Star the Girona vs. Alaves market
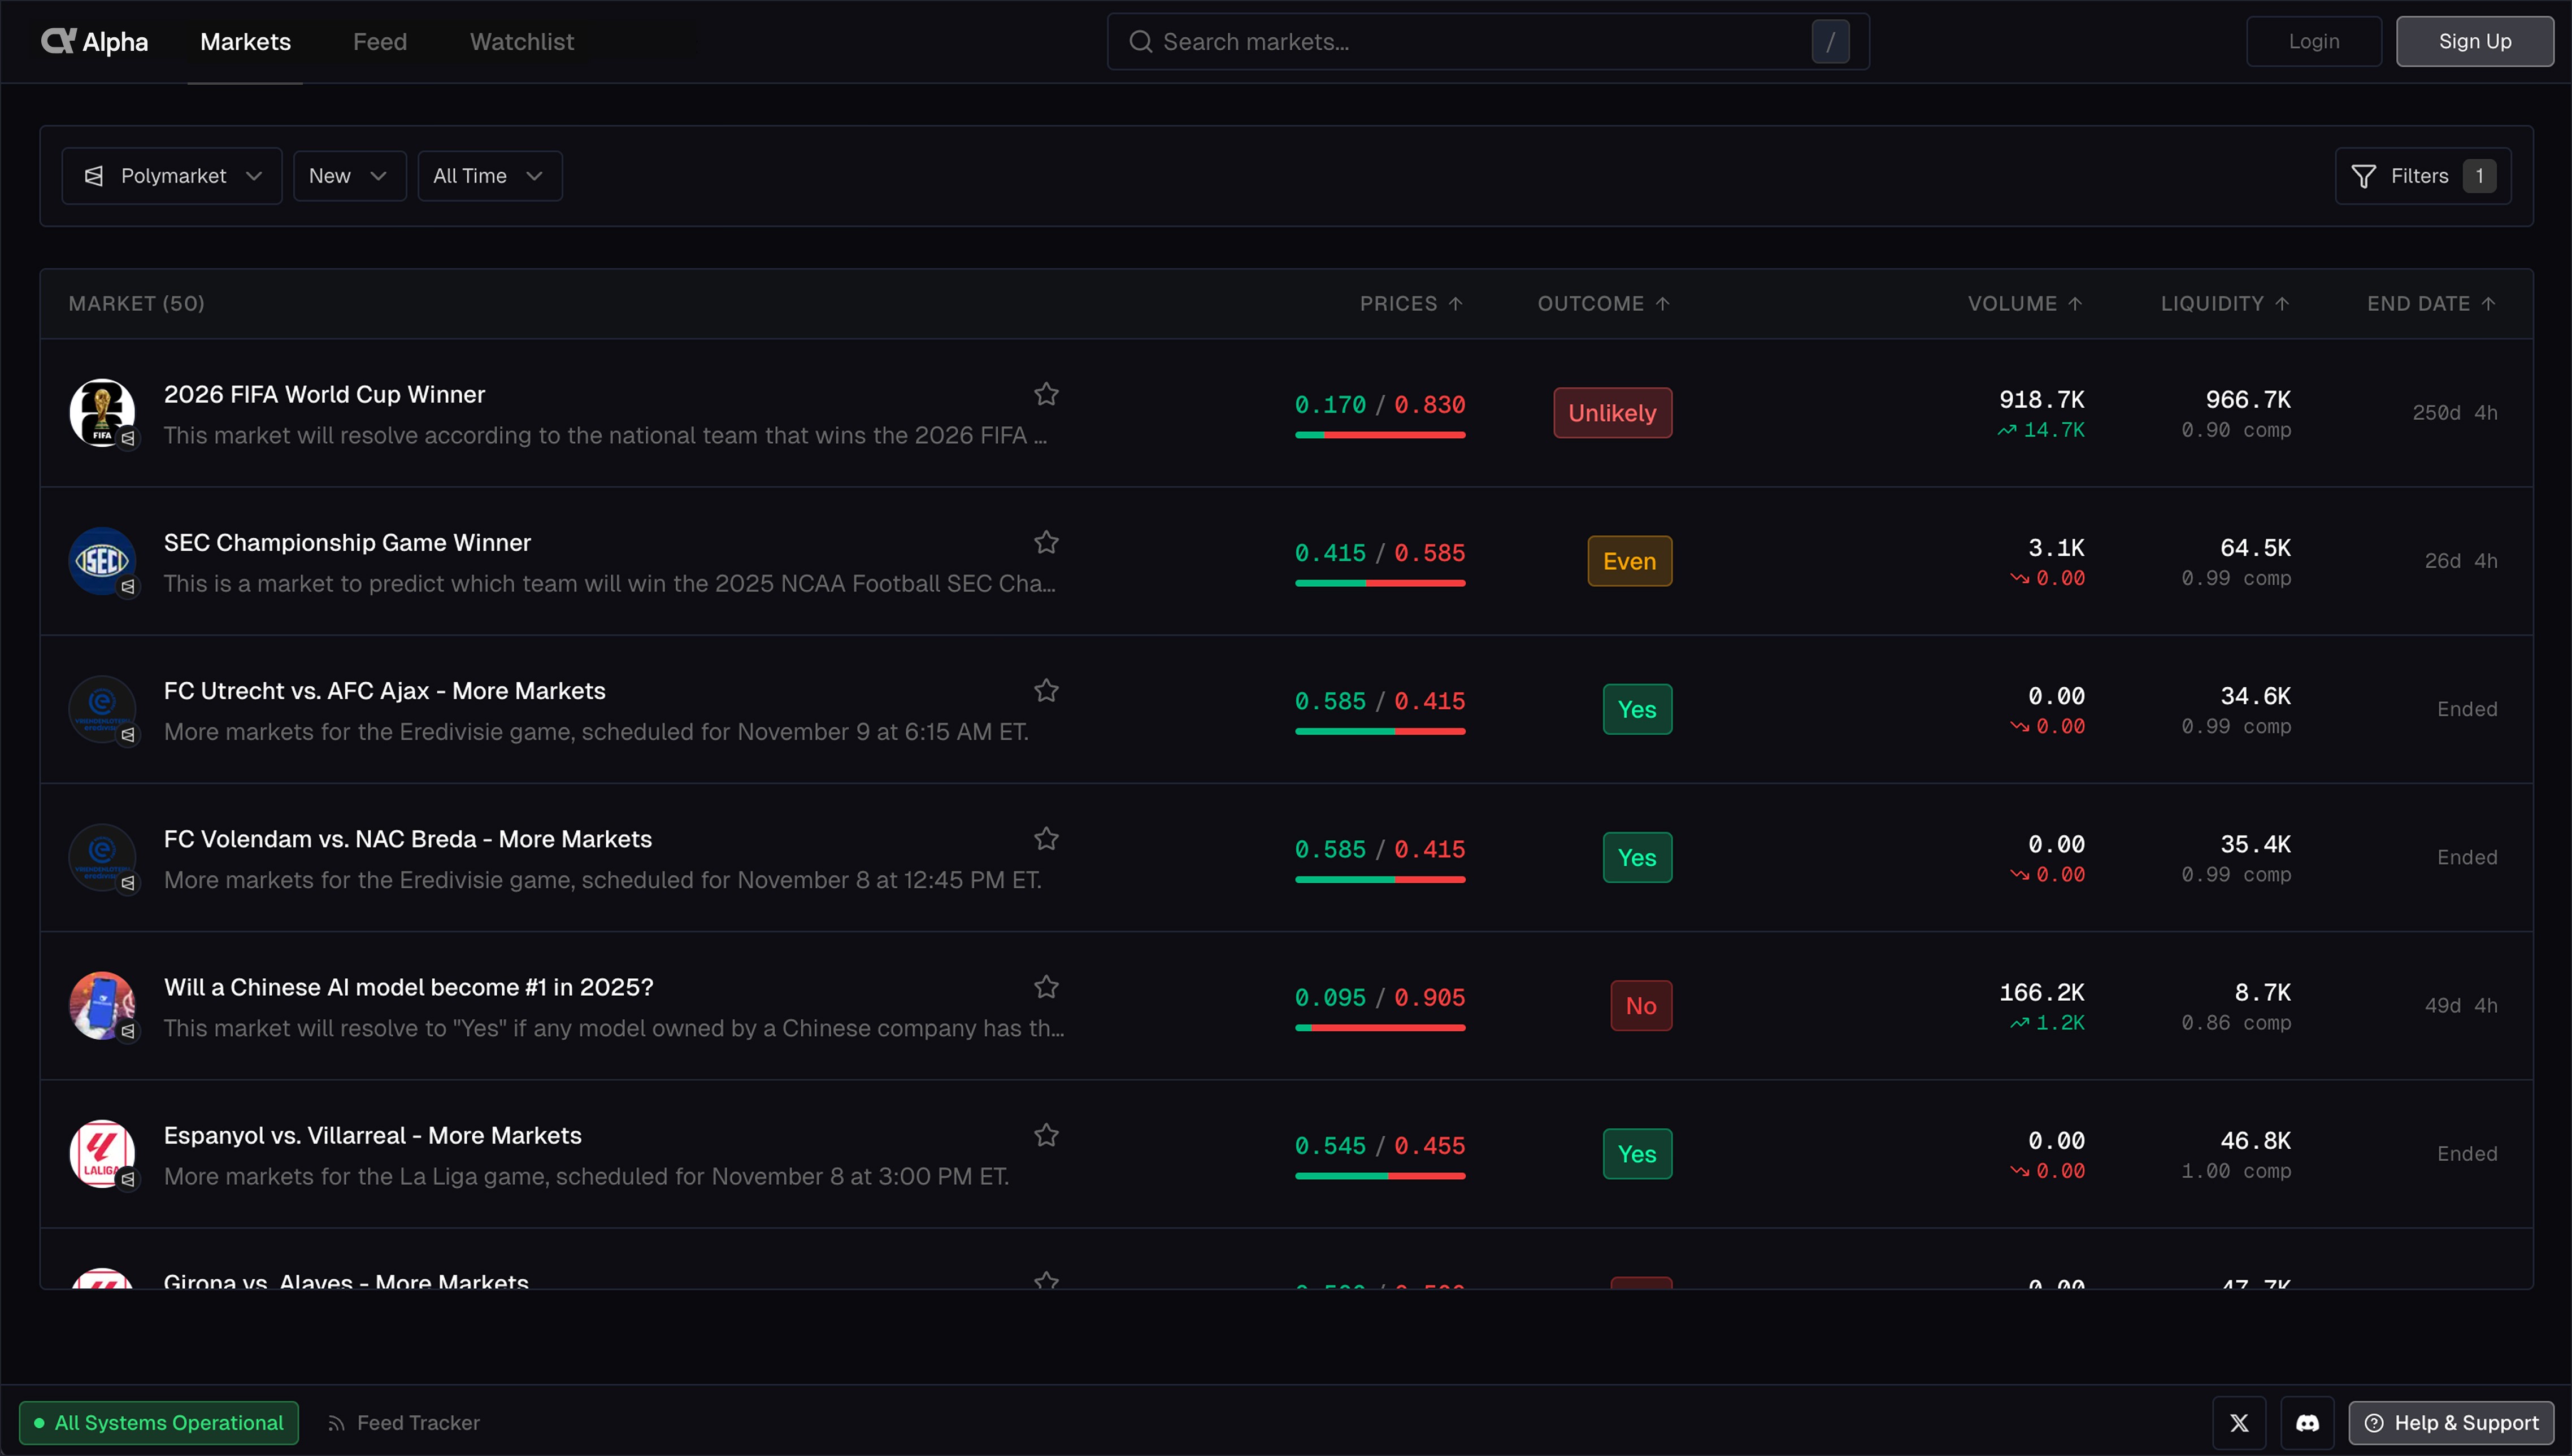The image size is (2572, 1456). tap(1046, 1280)
